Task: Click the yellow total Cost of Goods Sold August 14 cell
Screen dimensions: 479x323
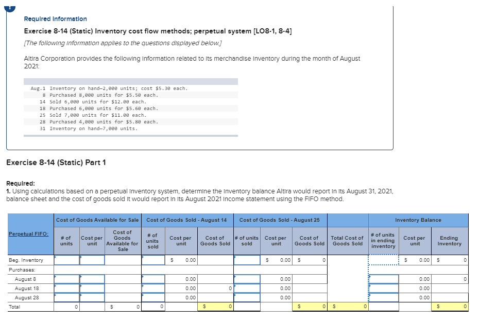Action: pyautogui.click(x=215, y=307)
